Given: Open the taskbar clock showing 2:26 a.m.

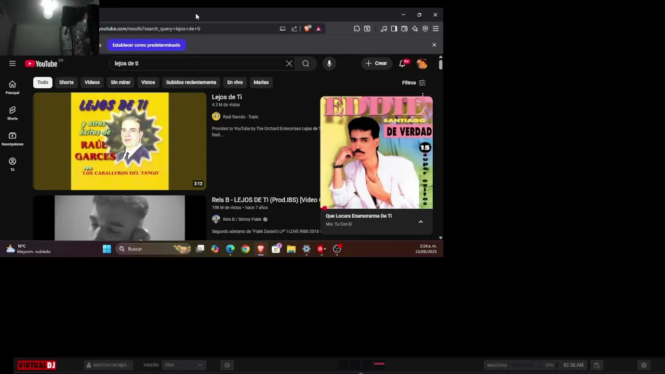Looking at the screenshot, I should pos(426,249).
